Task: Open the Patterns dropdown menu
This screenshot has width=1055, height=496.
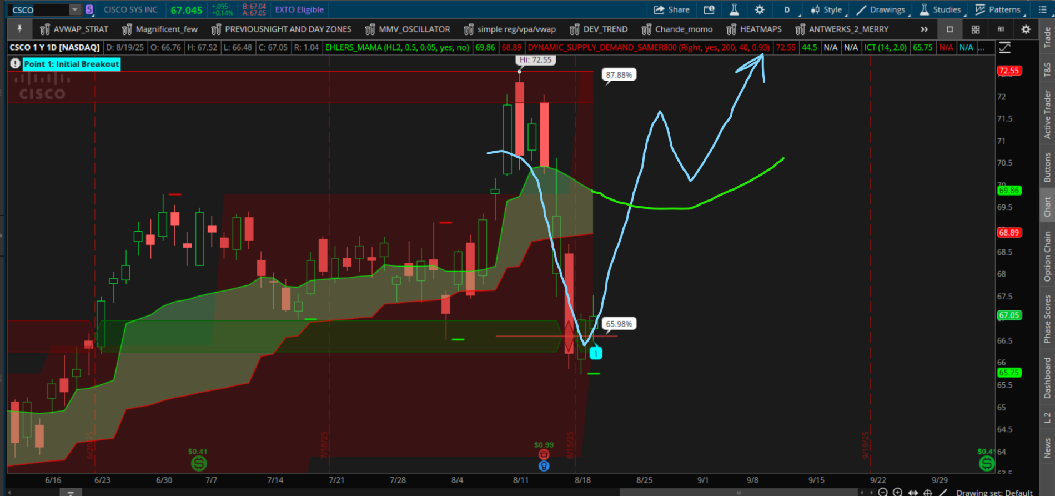Action: coord(998,9)
